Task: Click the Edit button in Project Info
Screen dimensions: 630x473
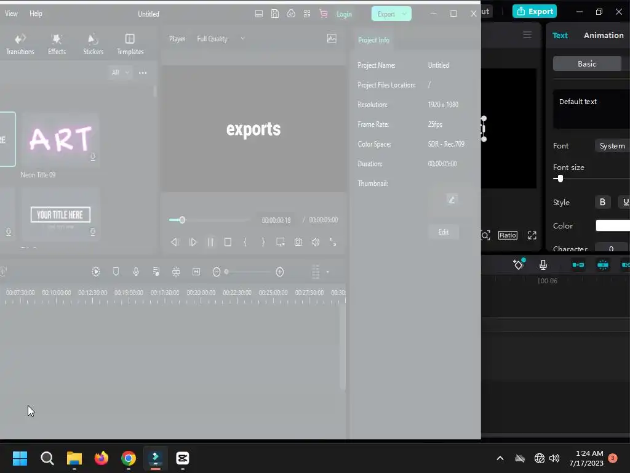Action: (444, 232)
